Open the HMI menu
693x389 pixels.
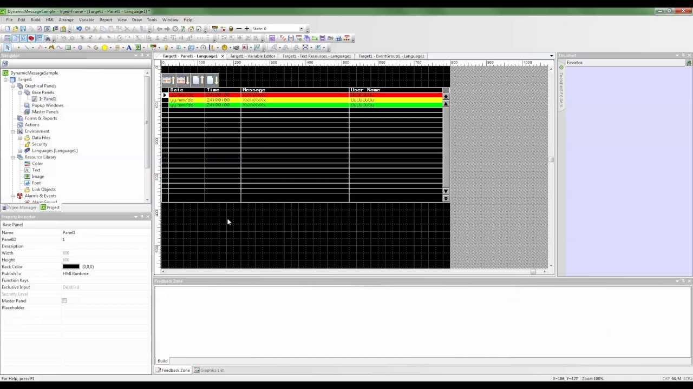point(49,19)
